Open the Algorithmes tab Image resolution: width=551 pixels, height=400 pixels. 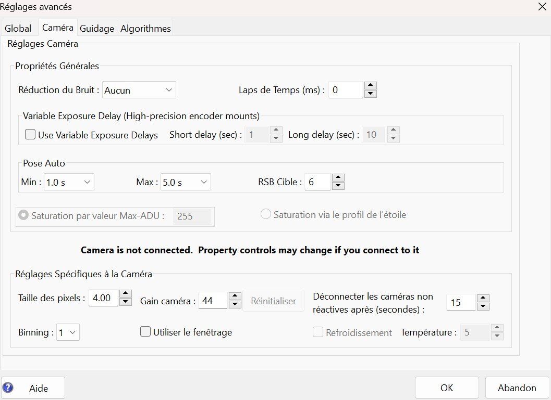pyautogui.click(x=145, y=29)
